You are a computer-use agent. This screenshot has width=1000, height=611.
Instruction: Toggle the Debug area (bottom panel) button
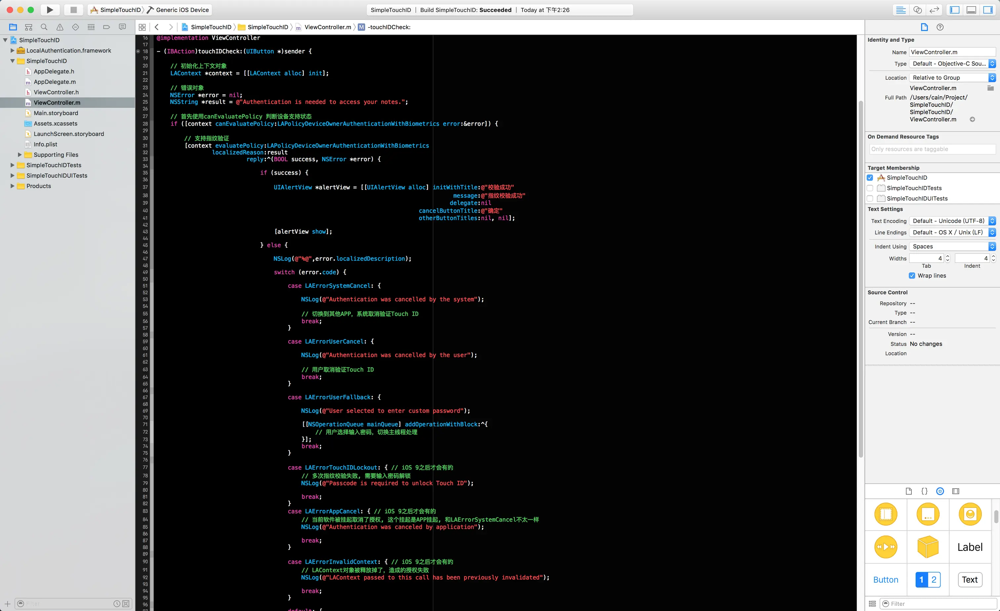click(971, 10)
